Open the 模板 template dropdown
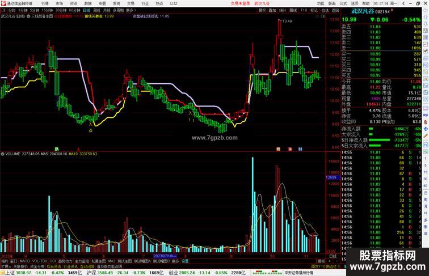This screenshot has width=429, height=276. tap(321, 261)
